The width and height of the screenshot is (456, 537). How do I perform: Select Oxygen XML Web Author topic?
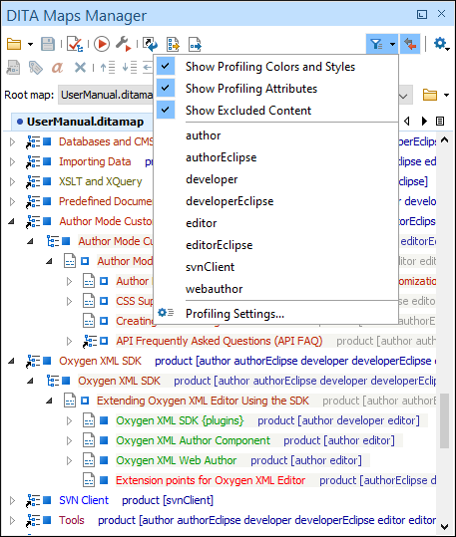176,460
